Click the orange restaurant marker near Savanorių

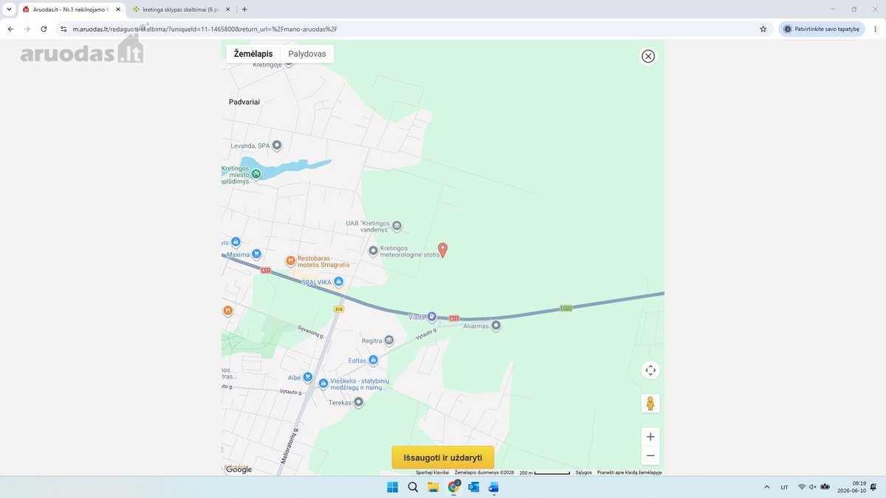(228, 311)
